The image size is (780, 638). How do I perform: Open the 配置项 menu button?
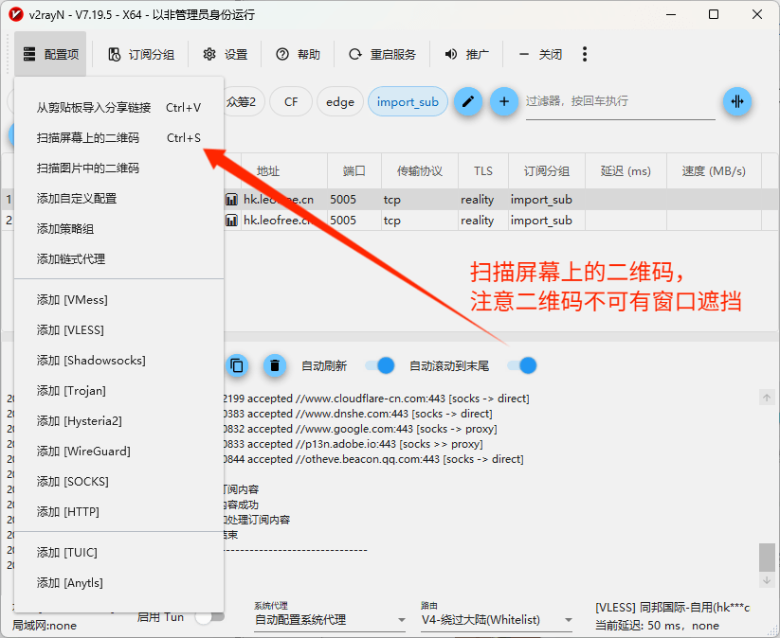50,54
